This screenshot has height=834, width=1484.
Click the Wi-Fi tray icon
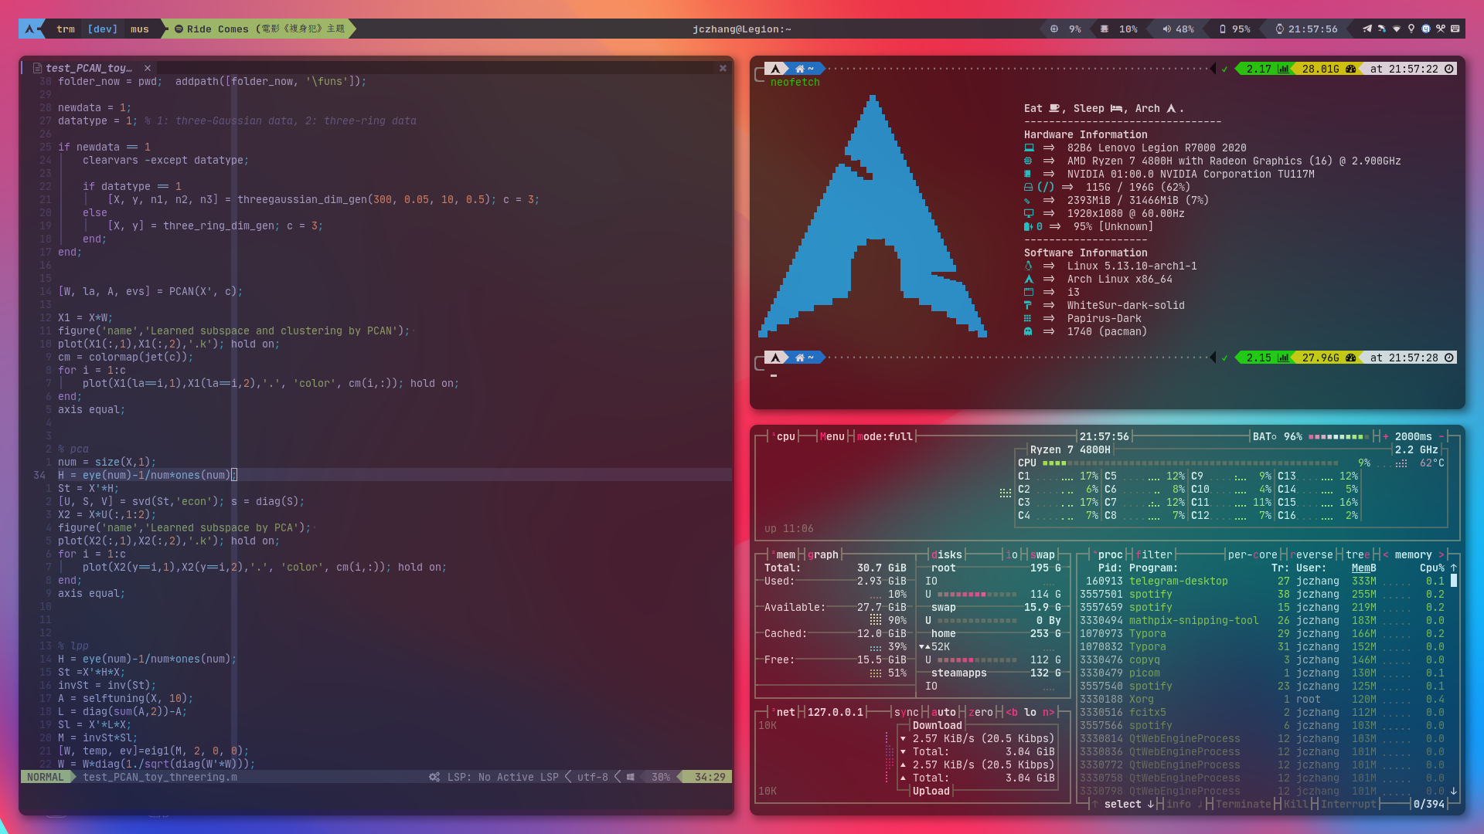1397,29
